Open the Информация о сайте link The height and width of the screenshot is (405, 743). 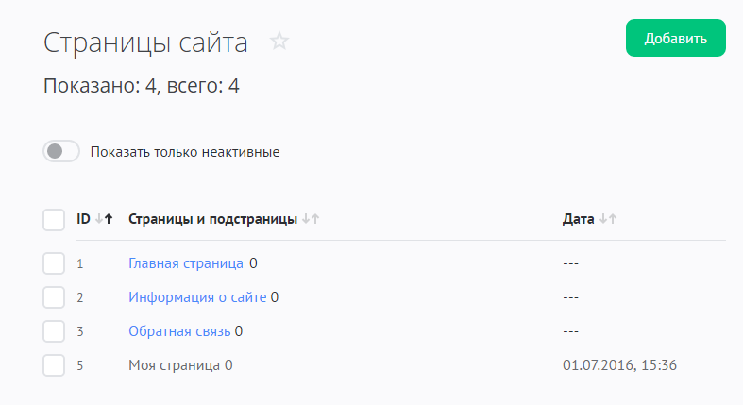pos(197,297)
